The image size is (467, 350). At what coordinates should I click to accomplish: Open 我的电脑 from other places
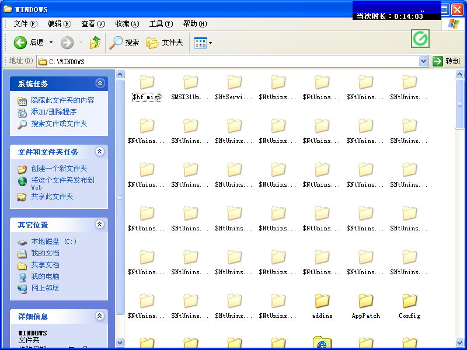coord(45,276)
